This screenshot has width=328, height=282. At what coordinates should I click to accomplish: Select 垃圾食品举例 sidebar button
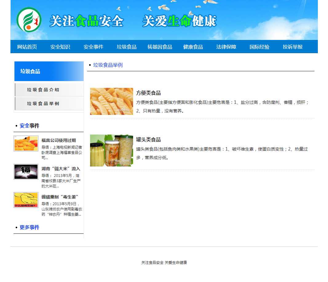click(49, 104)
